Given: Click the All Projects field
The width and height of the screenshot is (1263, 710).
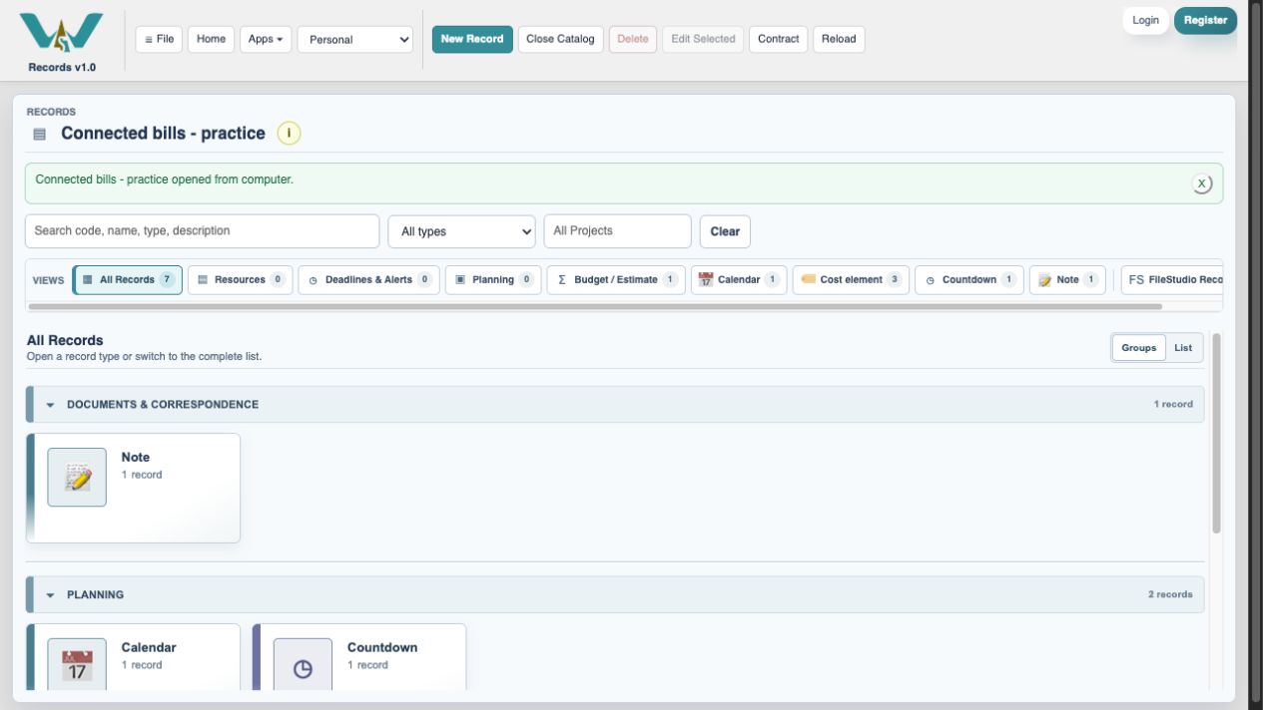Looking at the screenshot, I should point(617,230).
